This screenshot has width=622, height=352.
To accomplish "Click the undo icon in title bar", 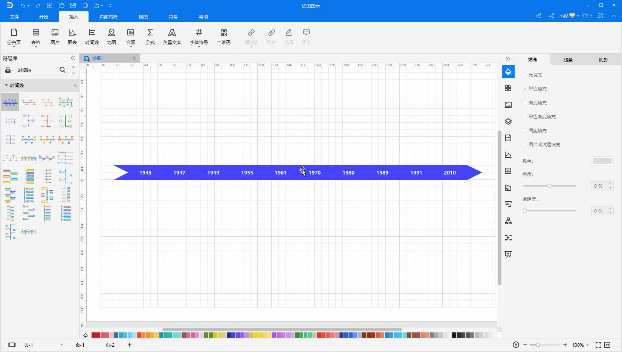I will (23, 6).
